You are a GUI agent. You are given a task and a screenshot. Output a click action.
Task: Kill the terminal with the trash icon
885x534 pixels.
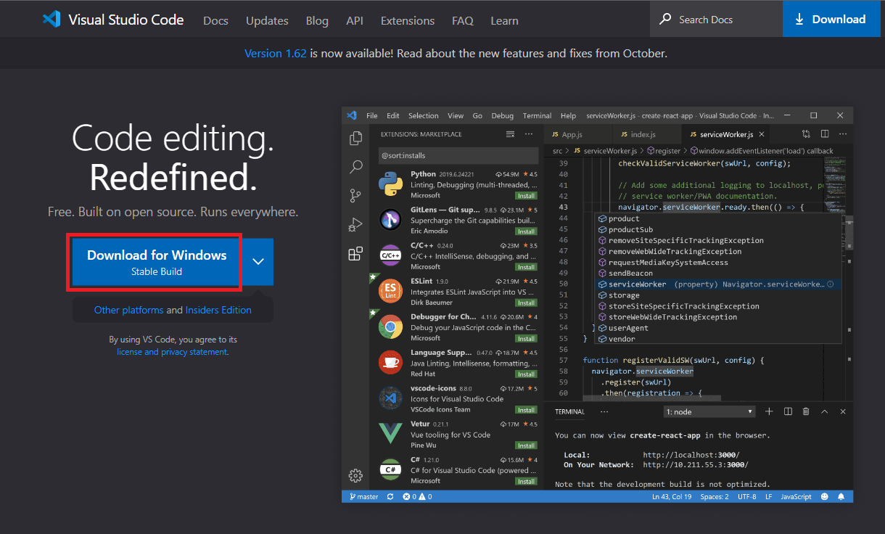click(x=805, y=411)
